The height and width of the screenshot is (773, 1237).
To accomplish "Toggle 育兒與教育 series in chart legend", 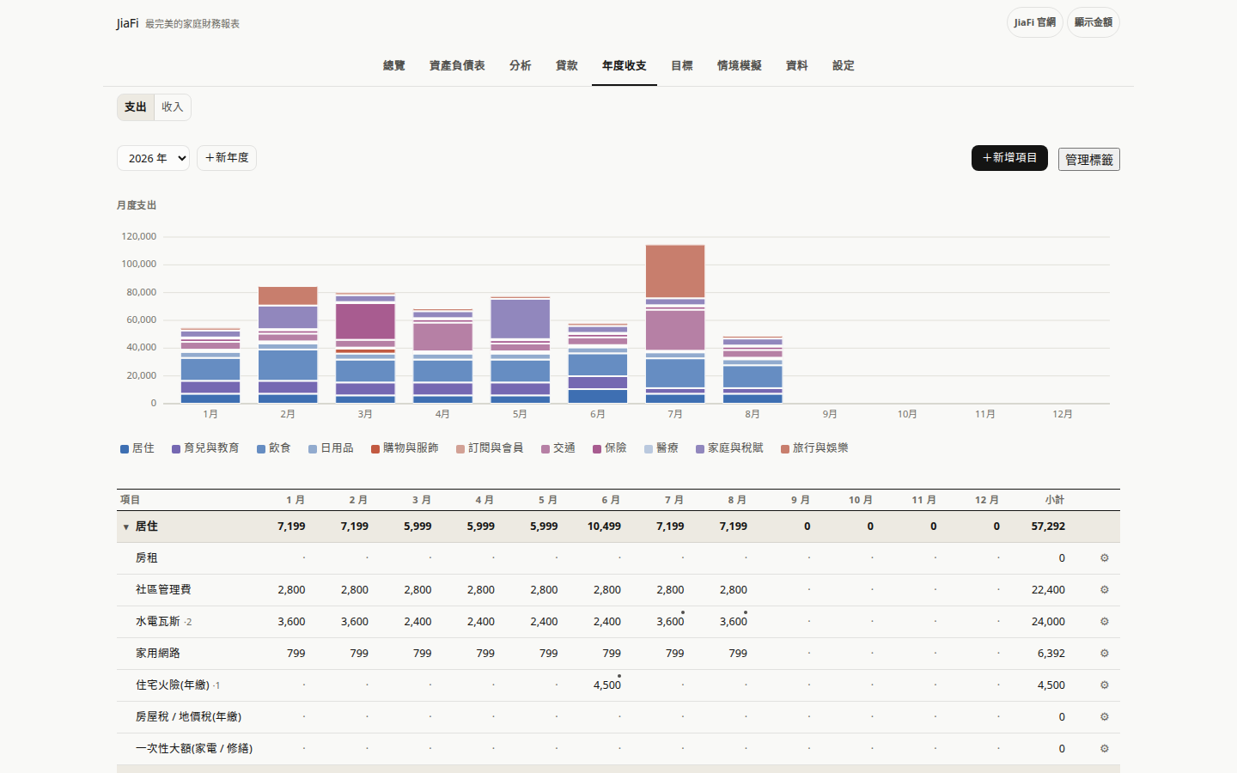I will pos(205,448).
